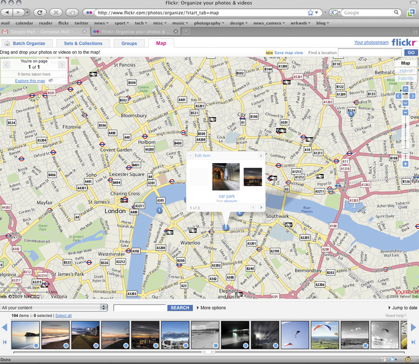Go to next map results page arrow
The width and height of the screenshot is (419, 364).
62,64
